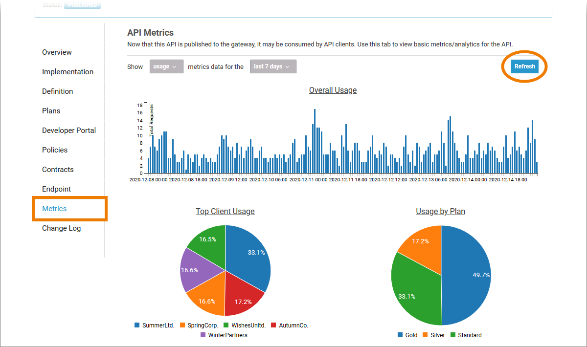View the Change Log

point(61,228)
